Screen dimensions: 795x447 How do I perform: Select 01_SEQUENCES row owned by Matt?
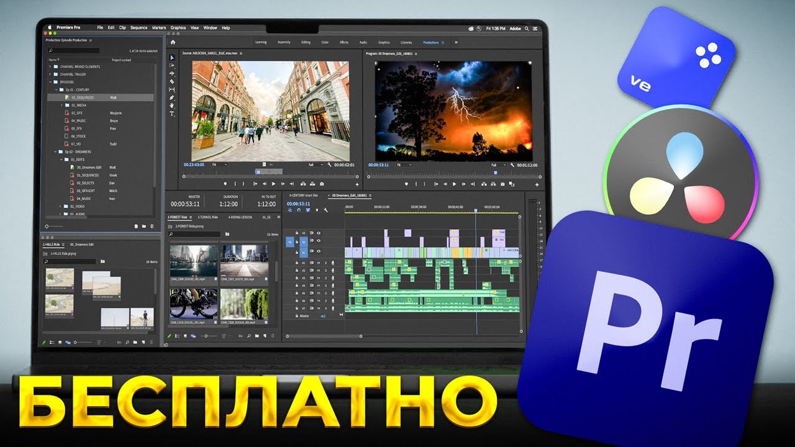(101, 97)
